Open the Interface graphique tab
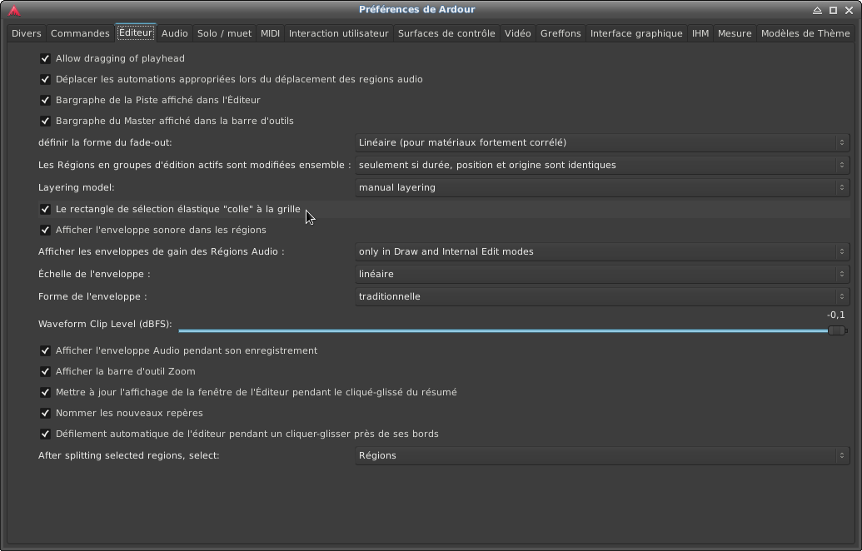This screenshot has width=862, height=551. click(x=636, y=33)
